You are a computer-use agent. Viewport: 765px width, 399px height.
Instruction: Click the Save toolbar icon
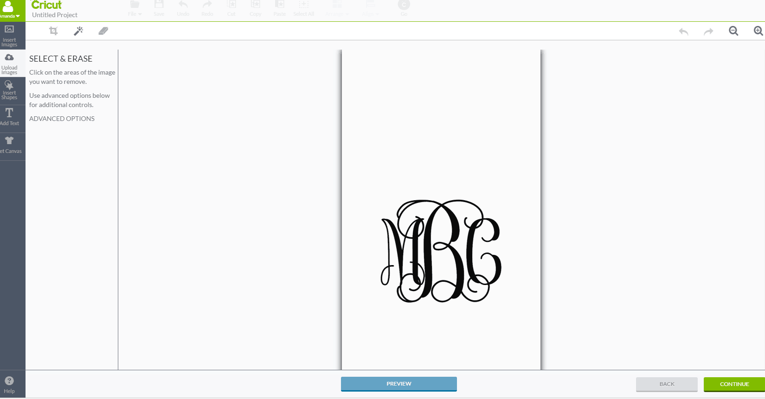pos(159,8)
